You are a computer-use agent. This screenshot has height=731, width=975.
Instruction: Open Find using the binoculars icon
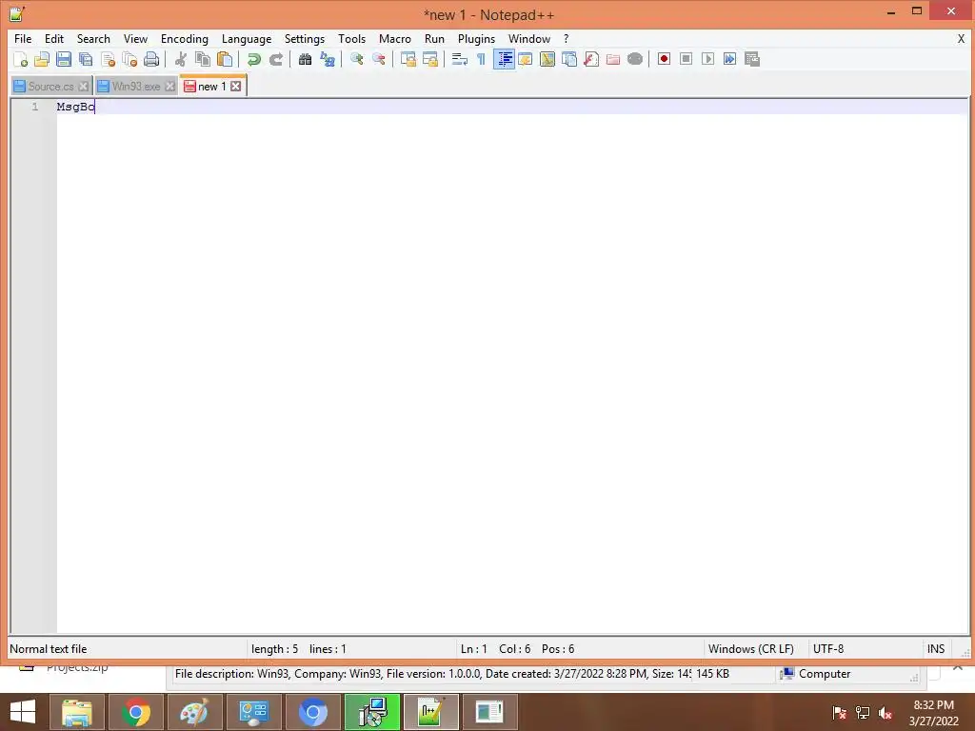(x=305, y=59)
